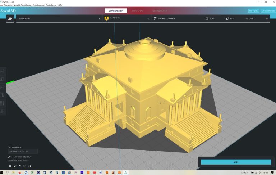This screenshot has width=276, height=175.
Task: Click the pencil icon in the print settings bar
Action: click(267, 18)
